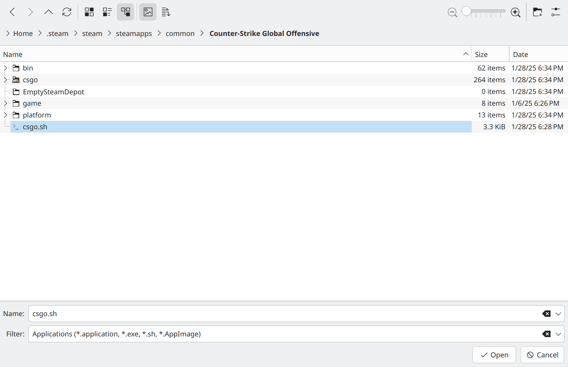Screen dimensions: 568x367
Task: Go back to the previous folder
Action: (x=12, y=12)
